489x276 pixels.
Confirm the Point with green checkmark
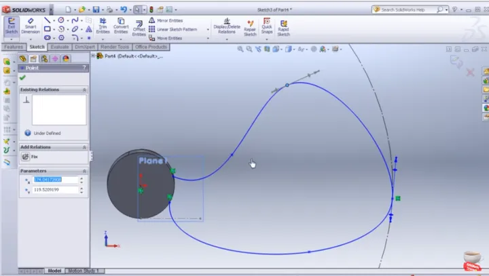pos(23,77)
